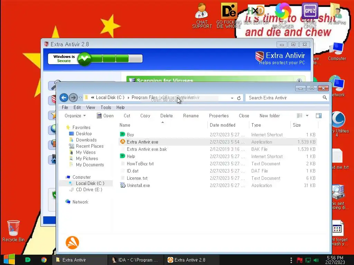354x265 pixels.
Task: Open the recent locations dropdown beside Forward
Action: [80, 98]
